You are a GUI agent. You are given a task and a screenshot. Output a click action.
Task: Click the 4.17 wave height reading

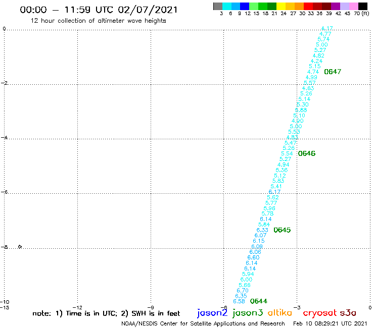tap(327, 28)
